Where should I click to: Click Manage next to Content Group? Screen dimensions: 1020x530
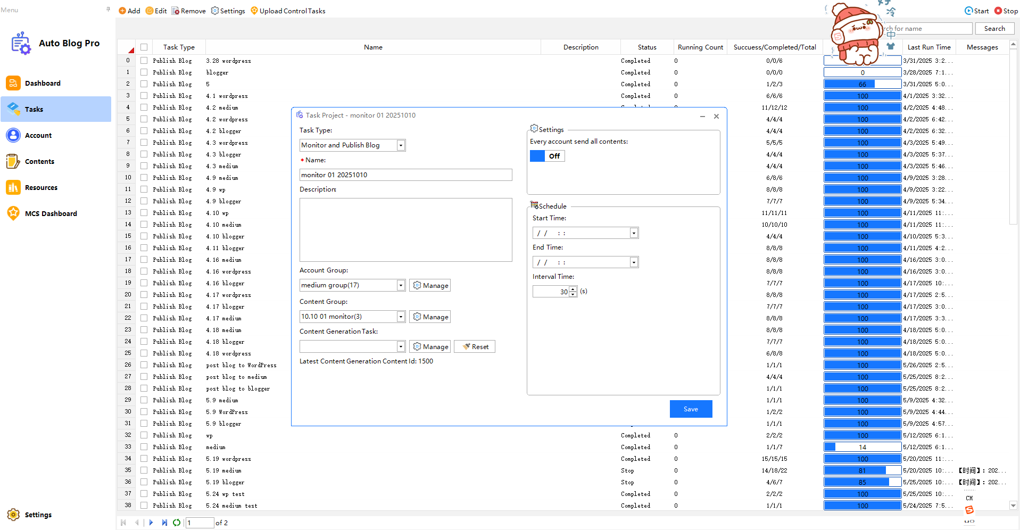(430, 317)
